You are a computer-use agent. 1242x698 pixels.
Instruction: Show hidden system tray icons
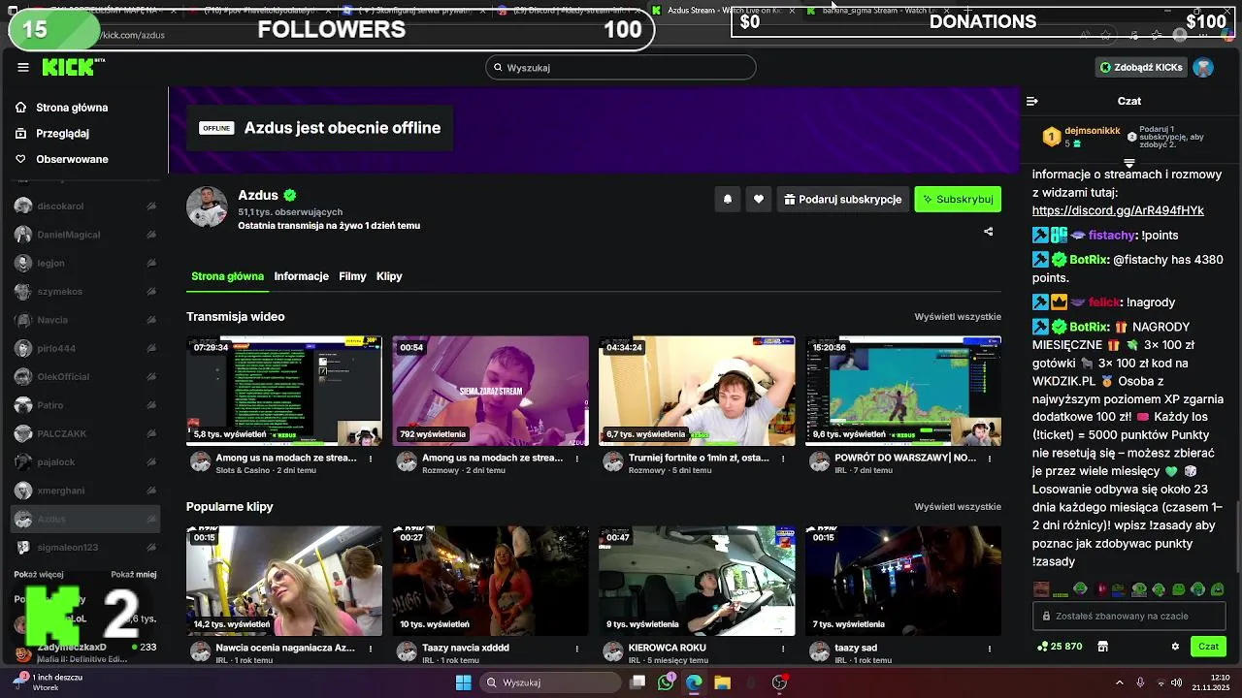(1119, 682)
